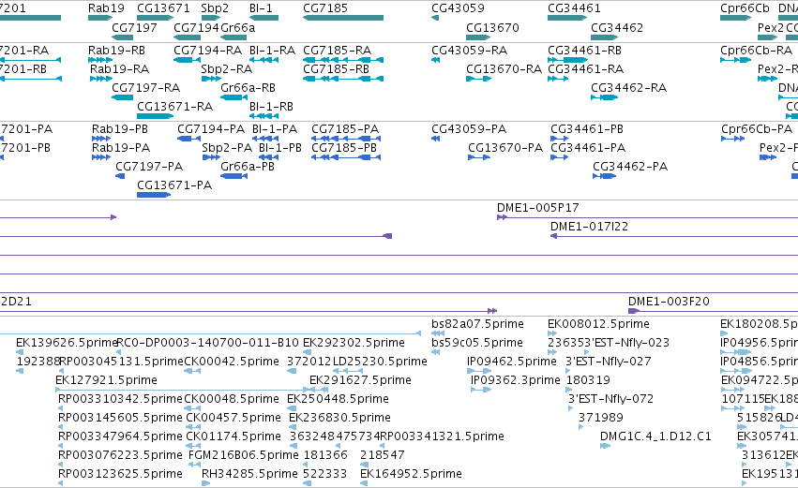Select transcript CG13671-RA

(x=174, y=107)
